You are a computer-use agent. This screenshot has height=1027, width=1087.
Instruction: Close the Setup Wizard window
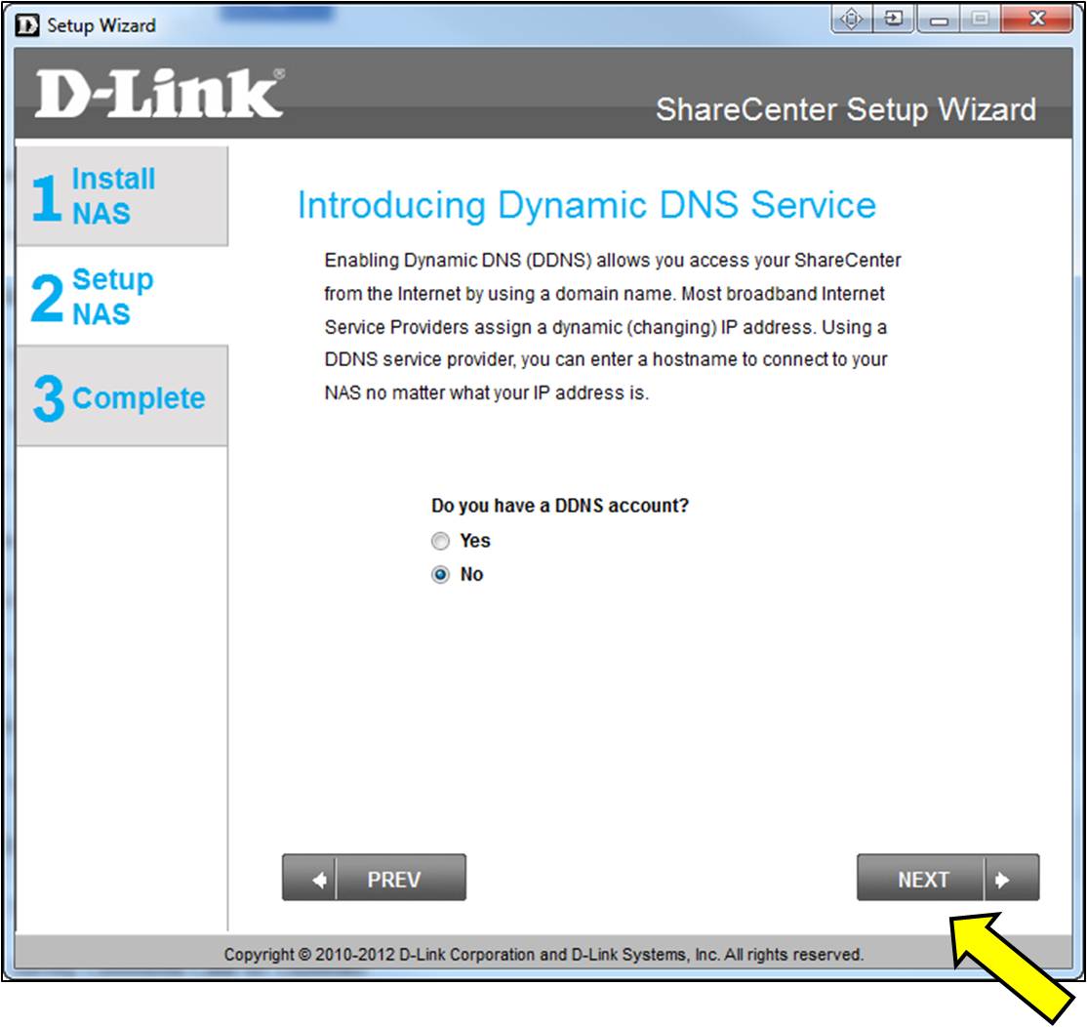1036,20
